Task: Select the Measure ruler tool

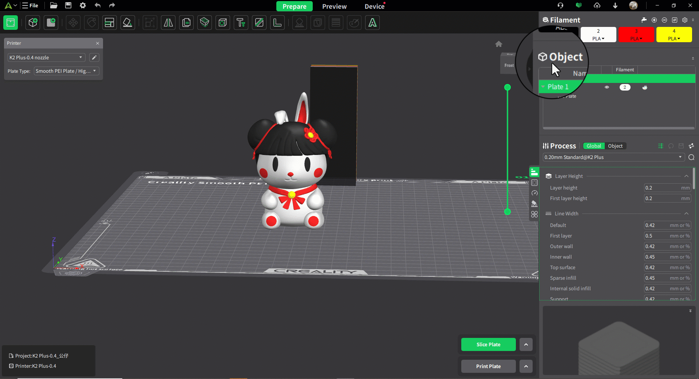Action: 277,23
